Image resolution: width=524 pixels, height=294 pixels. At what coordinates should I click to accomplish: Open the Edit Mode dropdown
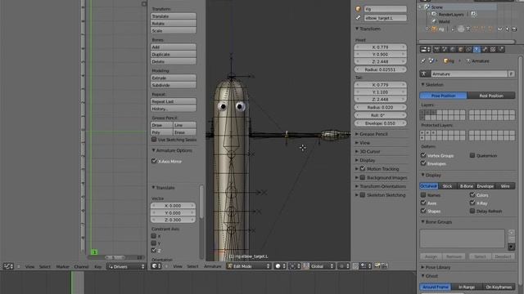pos(249,266)
